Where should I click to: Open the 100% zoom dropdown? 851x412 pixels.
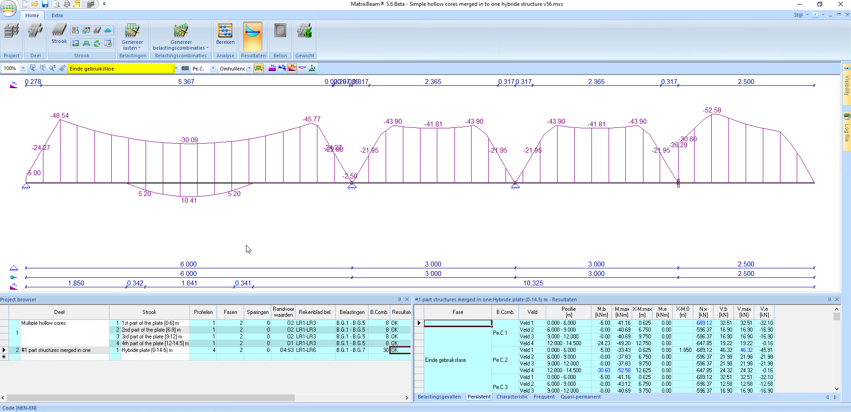pyautogui.click(x=23, y=69)
